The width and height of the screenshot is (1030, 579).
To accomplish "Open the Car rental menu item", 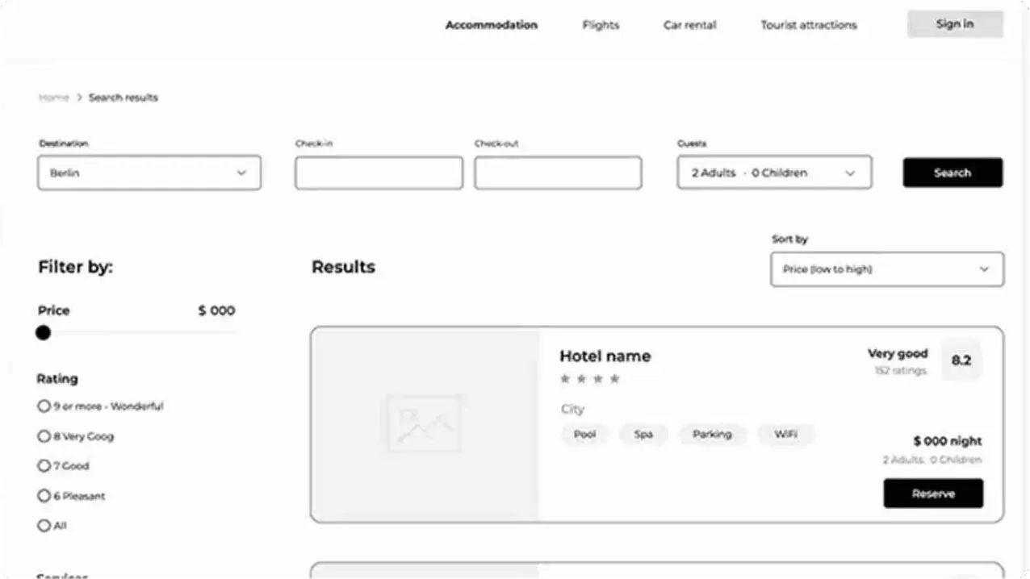I will click(689, 25).
